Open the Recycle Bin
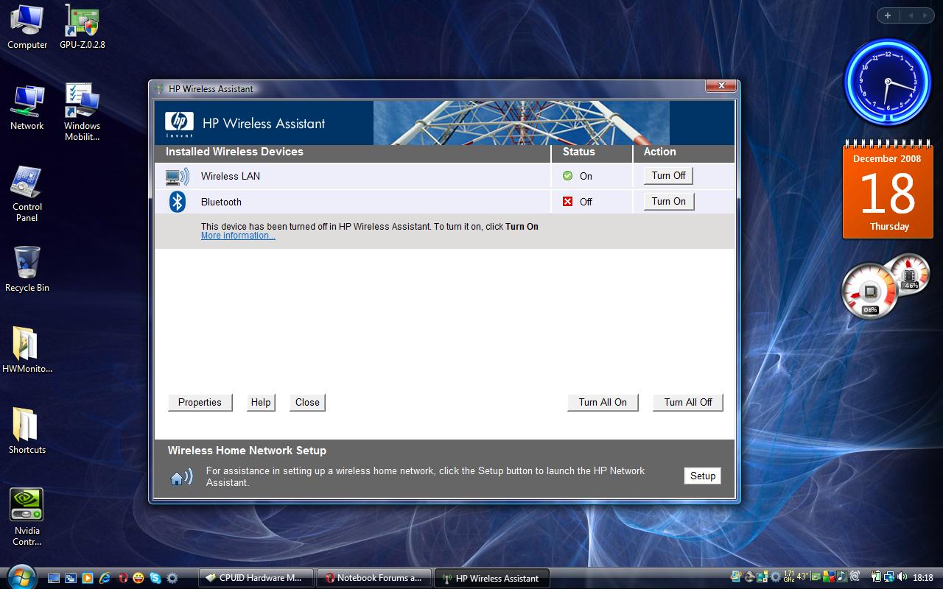Screen dimensions: 943x589 click(27, 269)
